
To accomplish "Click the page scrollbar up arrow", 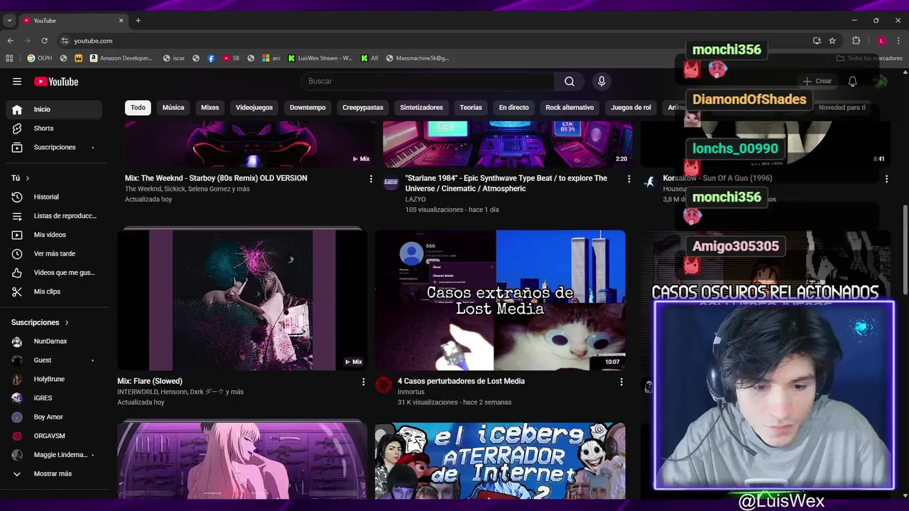I will pyautogui.click(x=905, y=72).
